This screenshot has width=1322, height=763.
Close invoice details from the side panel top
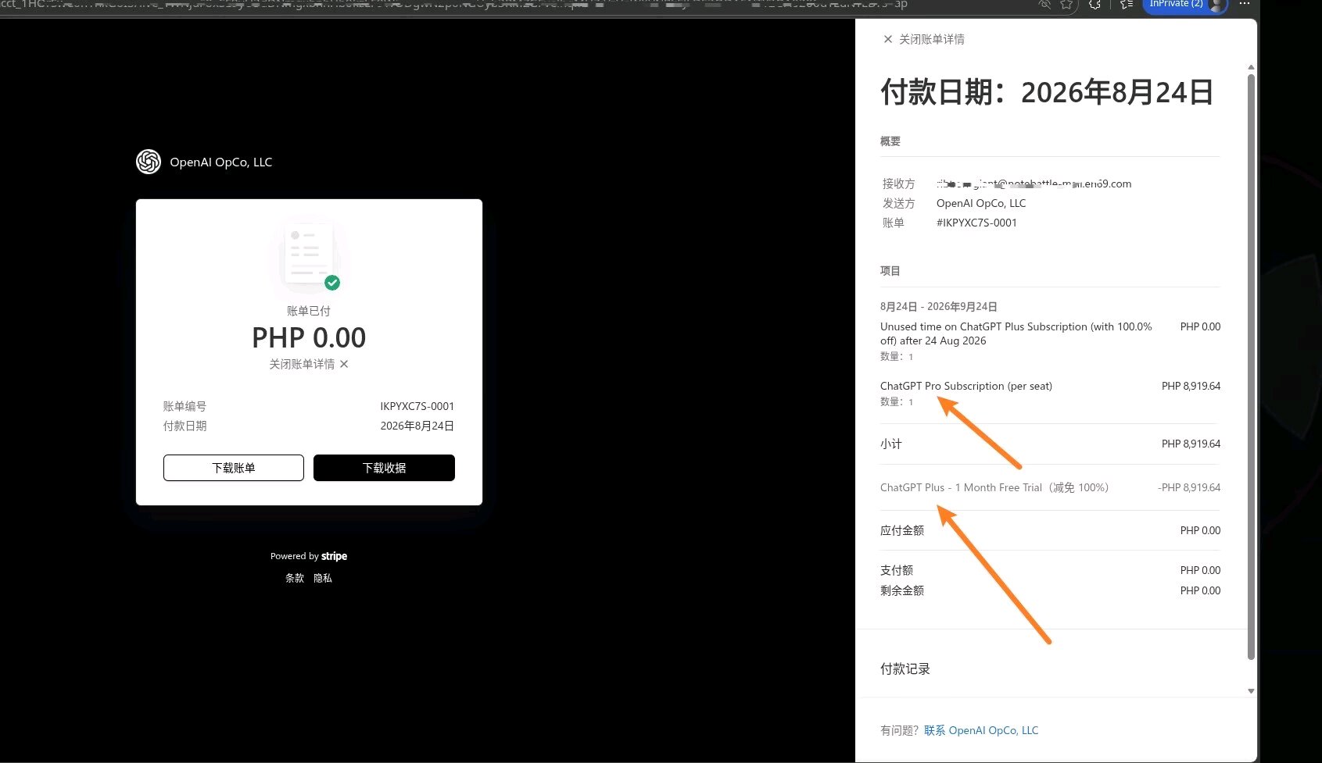point(923,39)
